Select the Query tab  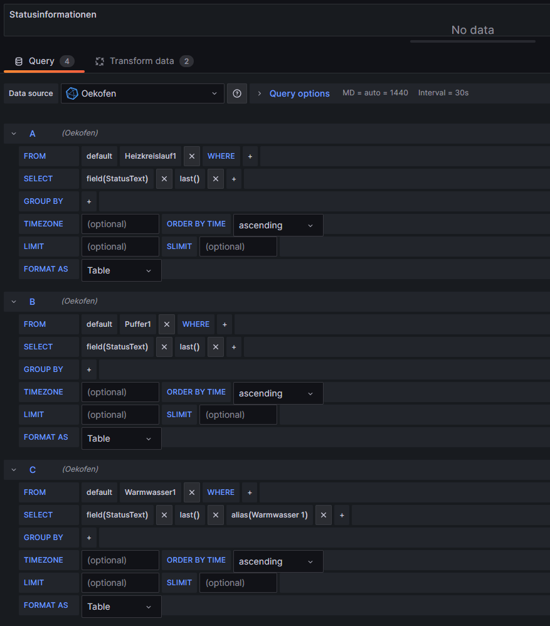[x=41, y=61]
